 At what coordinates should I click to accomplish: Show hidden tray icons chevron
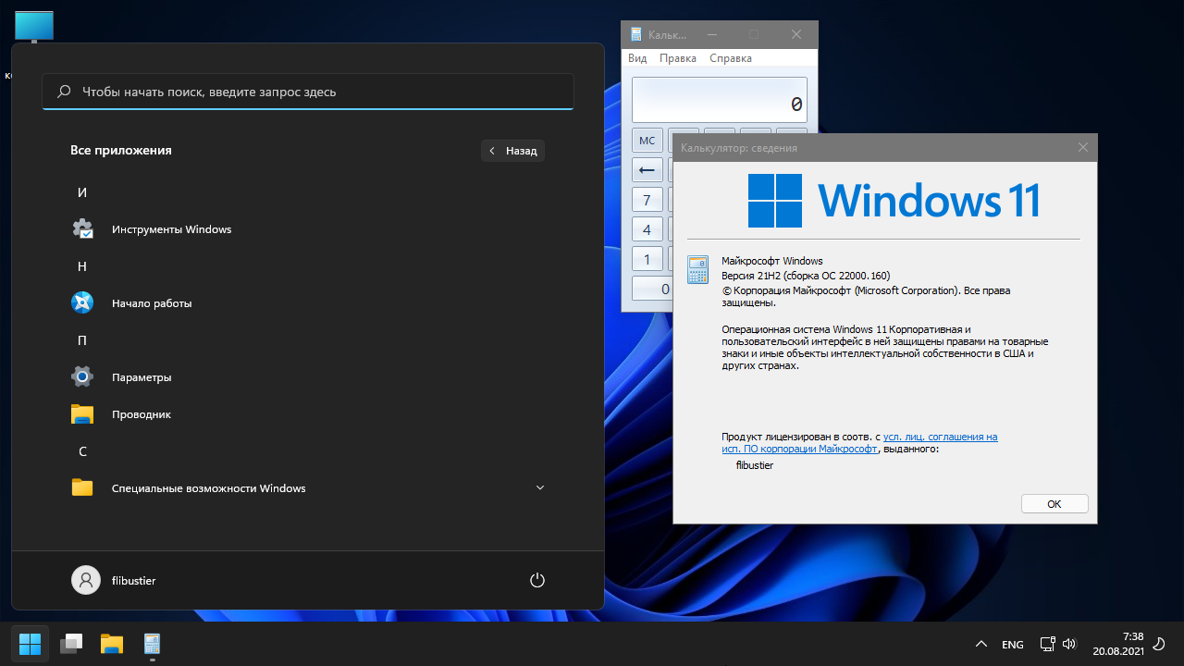tap(980, 644)
